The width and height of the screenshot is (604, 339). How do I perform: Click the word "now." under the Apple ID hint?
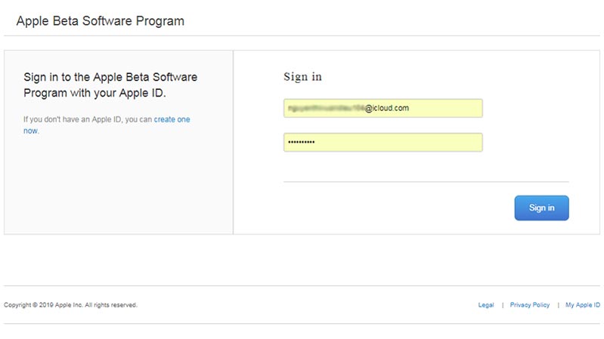coord(30,131)
